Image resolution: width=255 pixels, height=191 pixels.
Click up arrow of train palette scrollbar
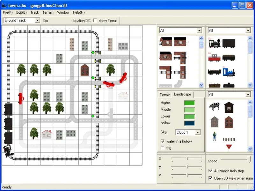pyautogui.click(x=250, y=38)
